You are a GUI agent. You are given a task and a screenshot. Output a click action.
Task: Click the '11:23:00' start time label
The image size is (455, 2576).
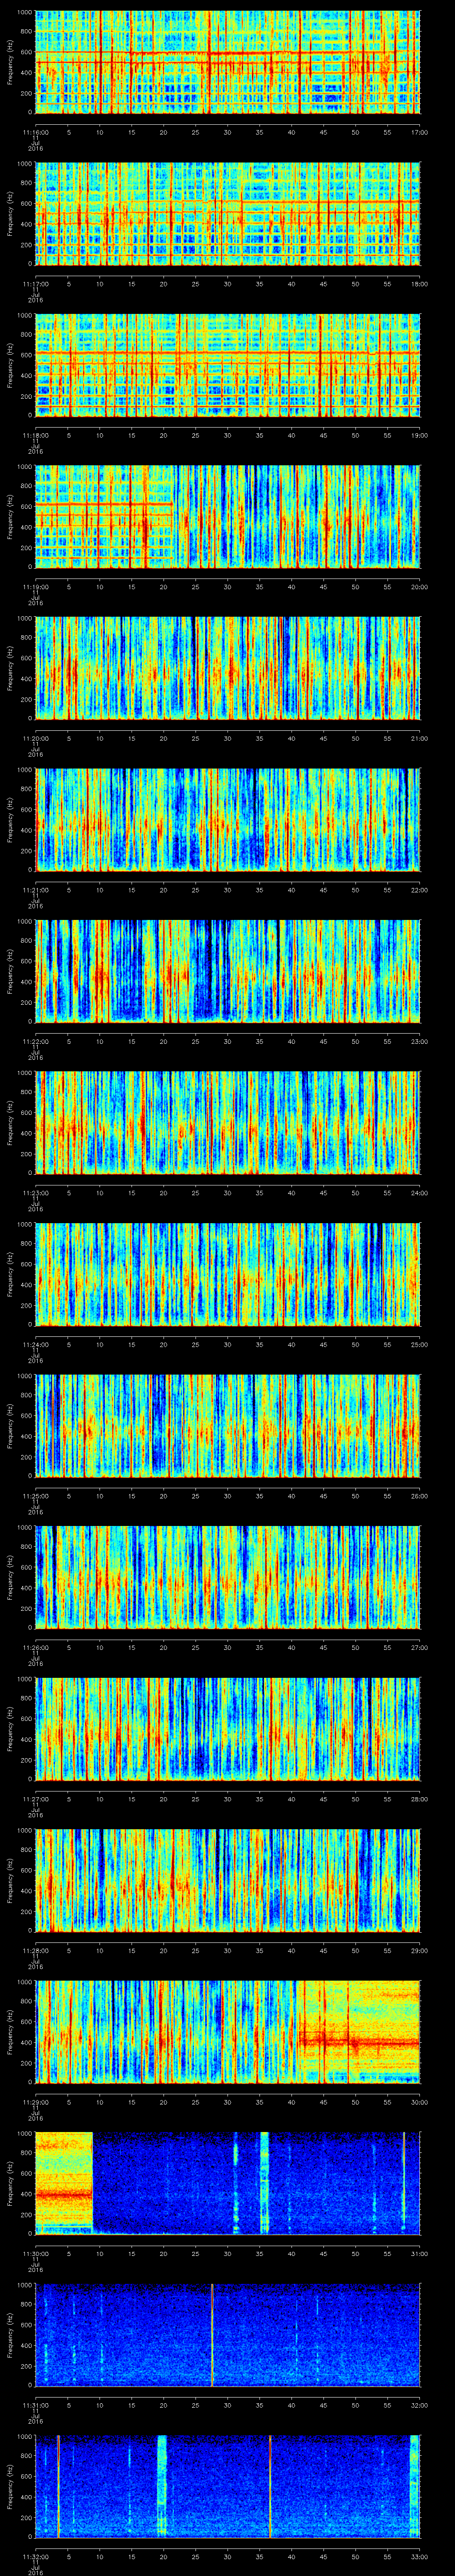(36, 1193)
